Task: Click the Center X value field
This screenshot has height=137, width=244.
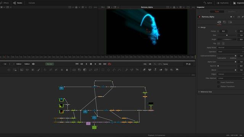Action: pyautogui.click(x=223, y=31)
